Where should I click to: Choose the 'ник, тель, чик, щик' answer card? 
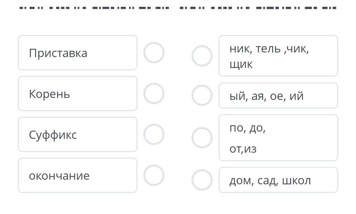click(x=278, y=56)
